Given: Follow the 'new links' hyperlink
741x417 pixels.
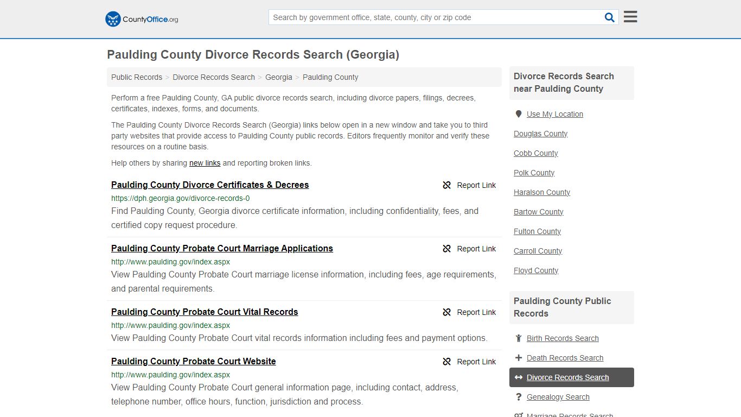Looking at the screenshot, I should click(205, 163).
